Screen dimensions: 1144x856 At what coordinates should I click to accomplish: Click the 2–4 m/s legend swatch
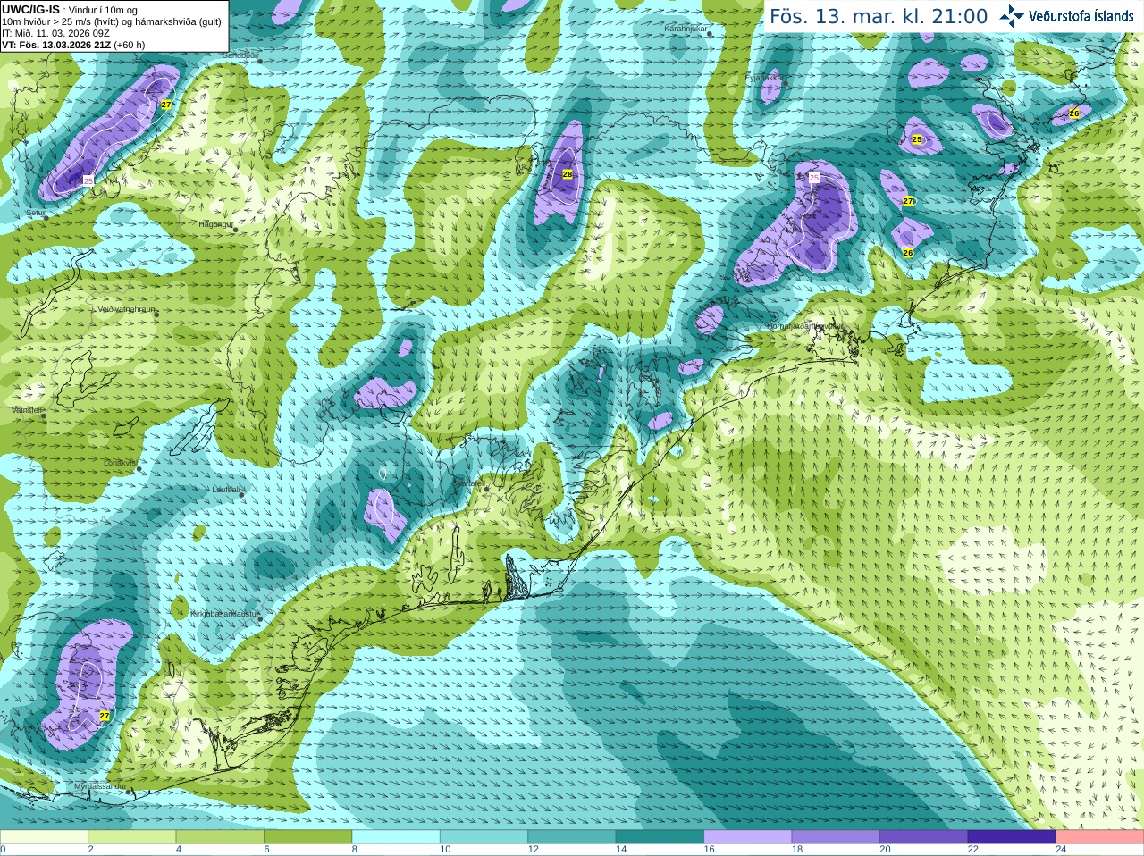[131, 837]
